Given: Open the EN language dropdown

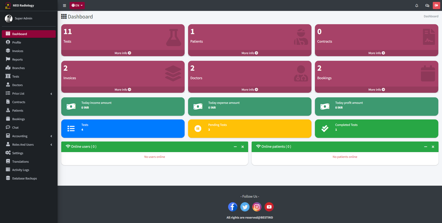Looking at the screenshot, I should (77, 6).
